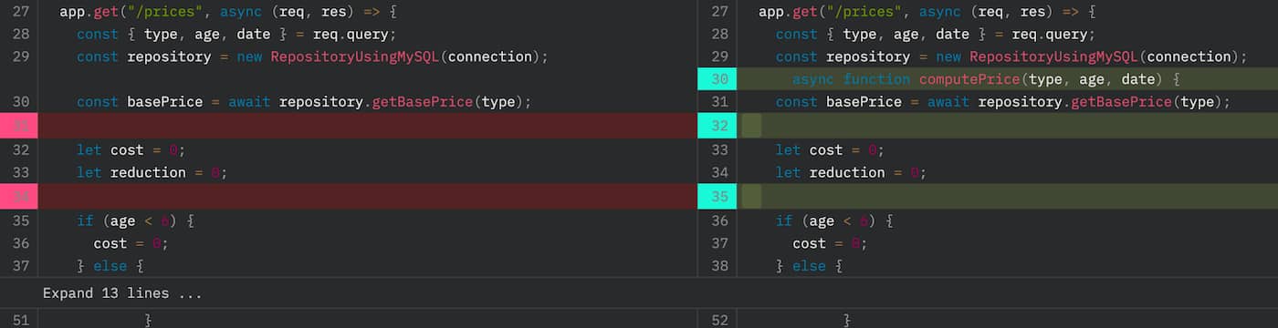The height and width of the screenshot is (328, 1278).
Task: Select cyan gutter marker for added line 35
Action: point(718,196)
